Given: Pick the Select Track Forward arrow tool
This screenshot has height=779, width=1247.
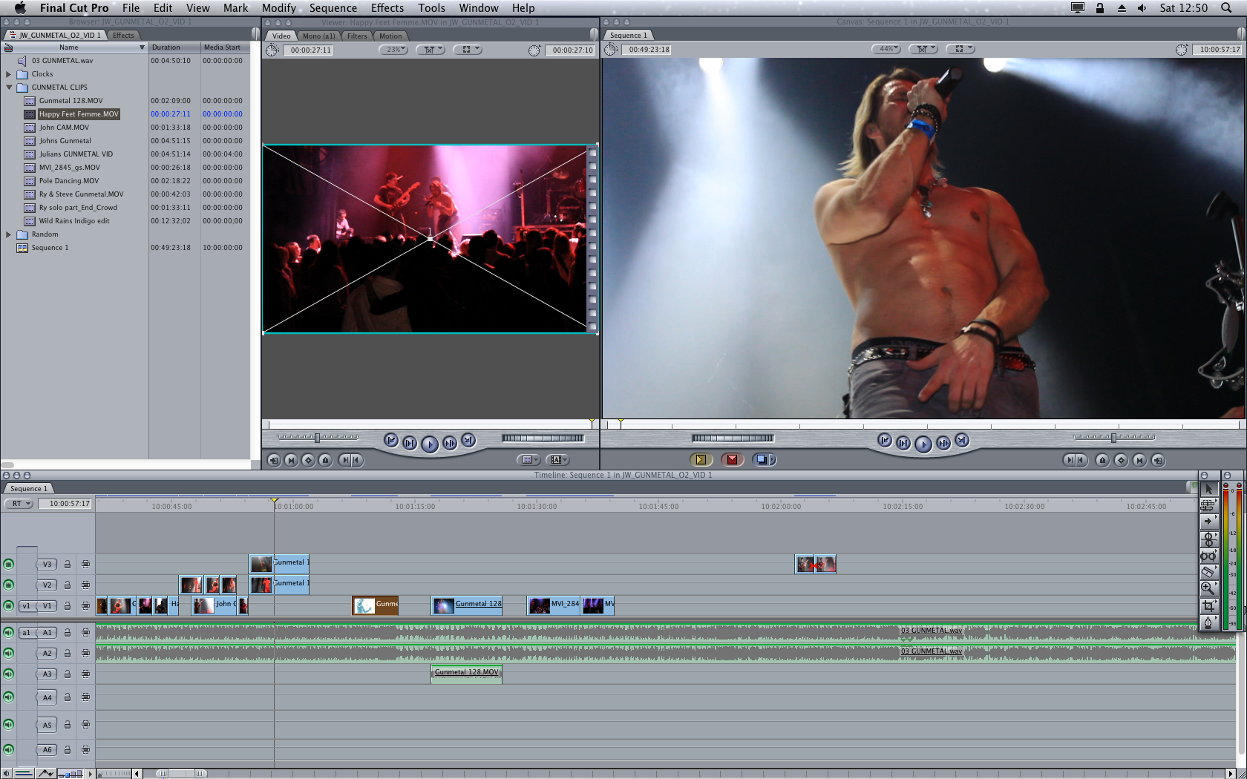Looking at the screenshot, I should 1208,522.
